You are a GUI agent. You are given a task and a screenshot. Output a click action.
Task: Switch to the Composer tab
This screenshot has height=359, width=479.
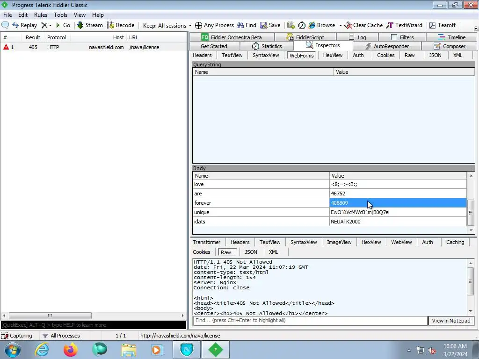coord(450,46)
